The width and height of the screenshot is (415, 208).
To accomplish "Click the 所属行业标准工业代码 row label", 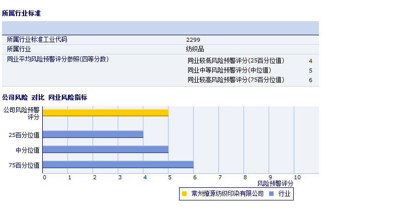I will coord(37,39).
